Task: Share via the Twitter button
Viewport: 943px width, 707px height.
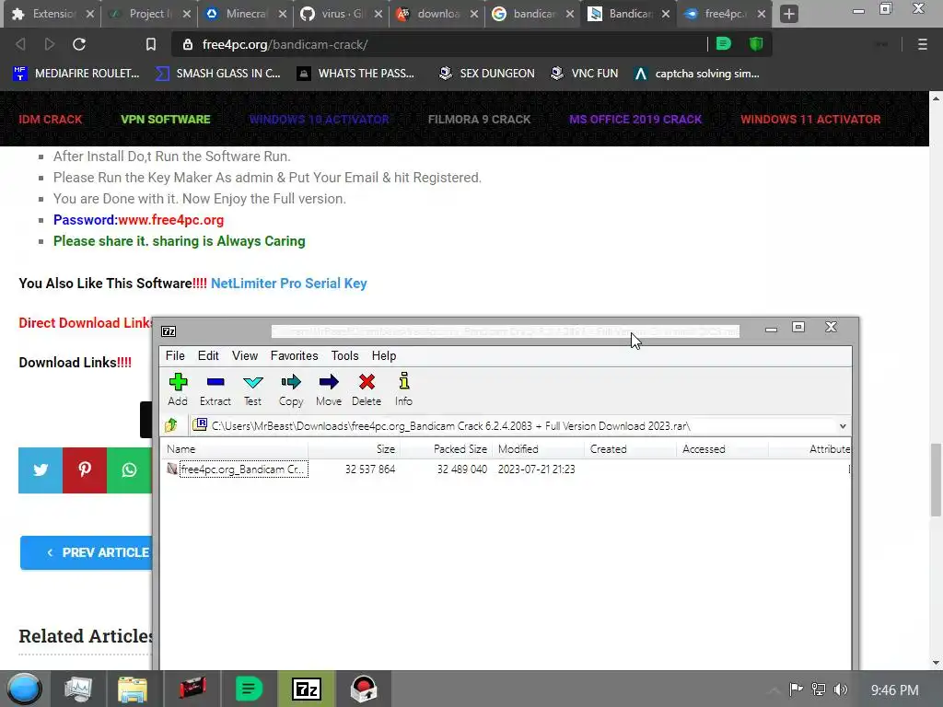Action: 41,470
